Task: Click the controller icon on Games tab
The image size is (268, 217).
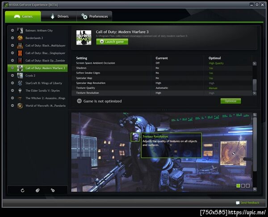Action: [17, 16]
